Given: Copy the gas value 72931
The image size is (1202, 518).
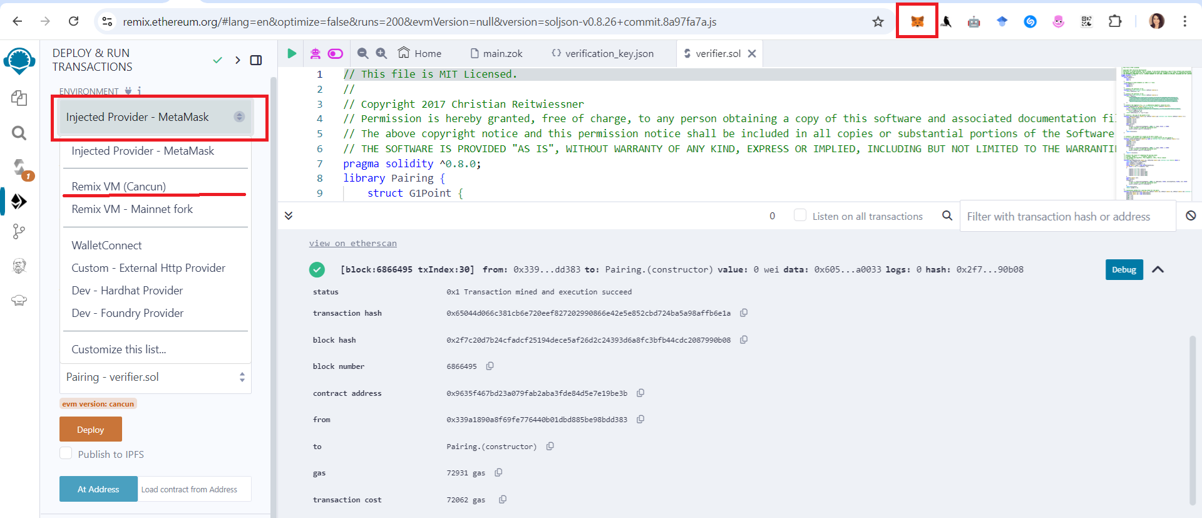Looking at the screenshot, I should point(498,472).
